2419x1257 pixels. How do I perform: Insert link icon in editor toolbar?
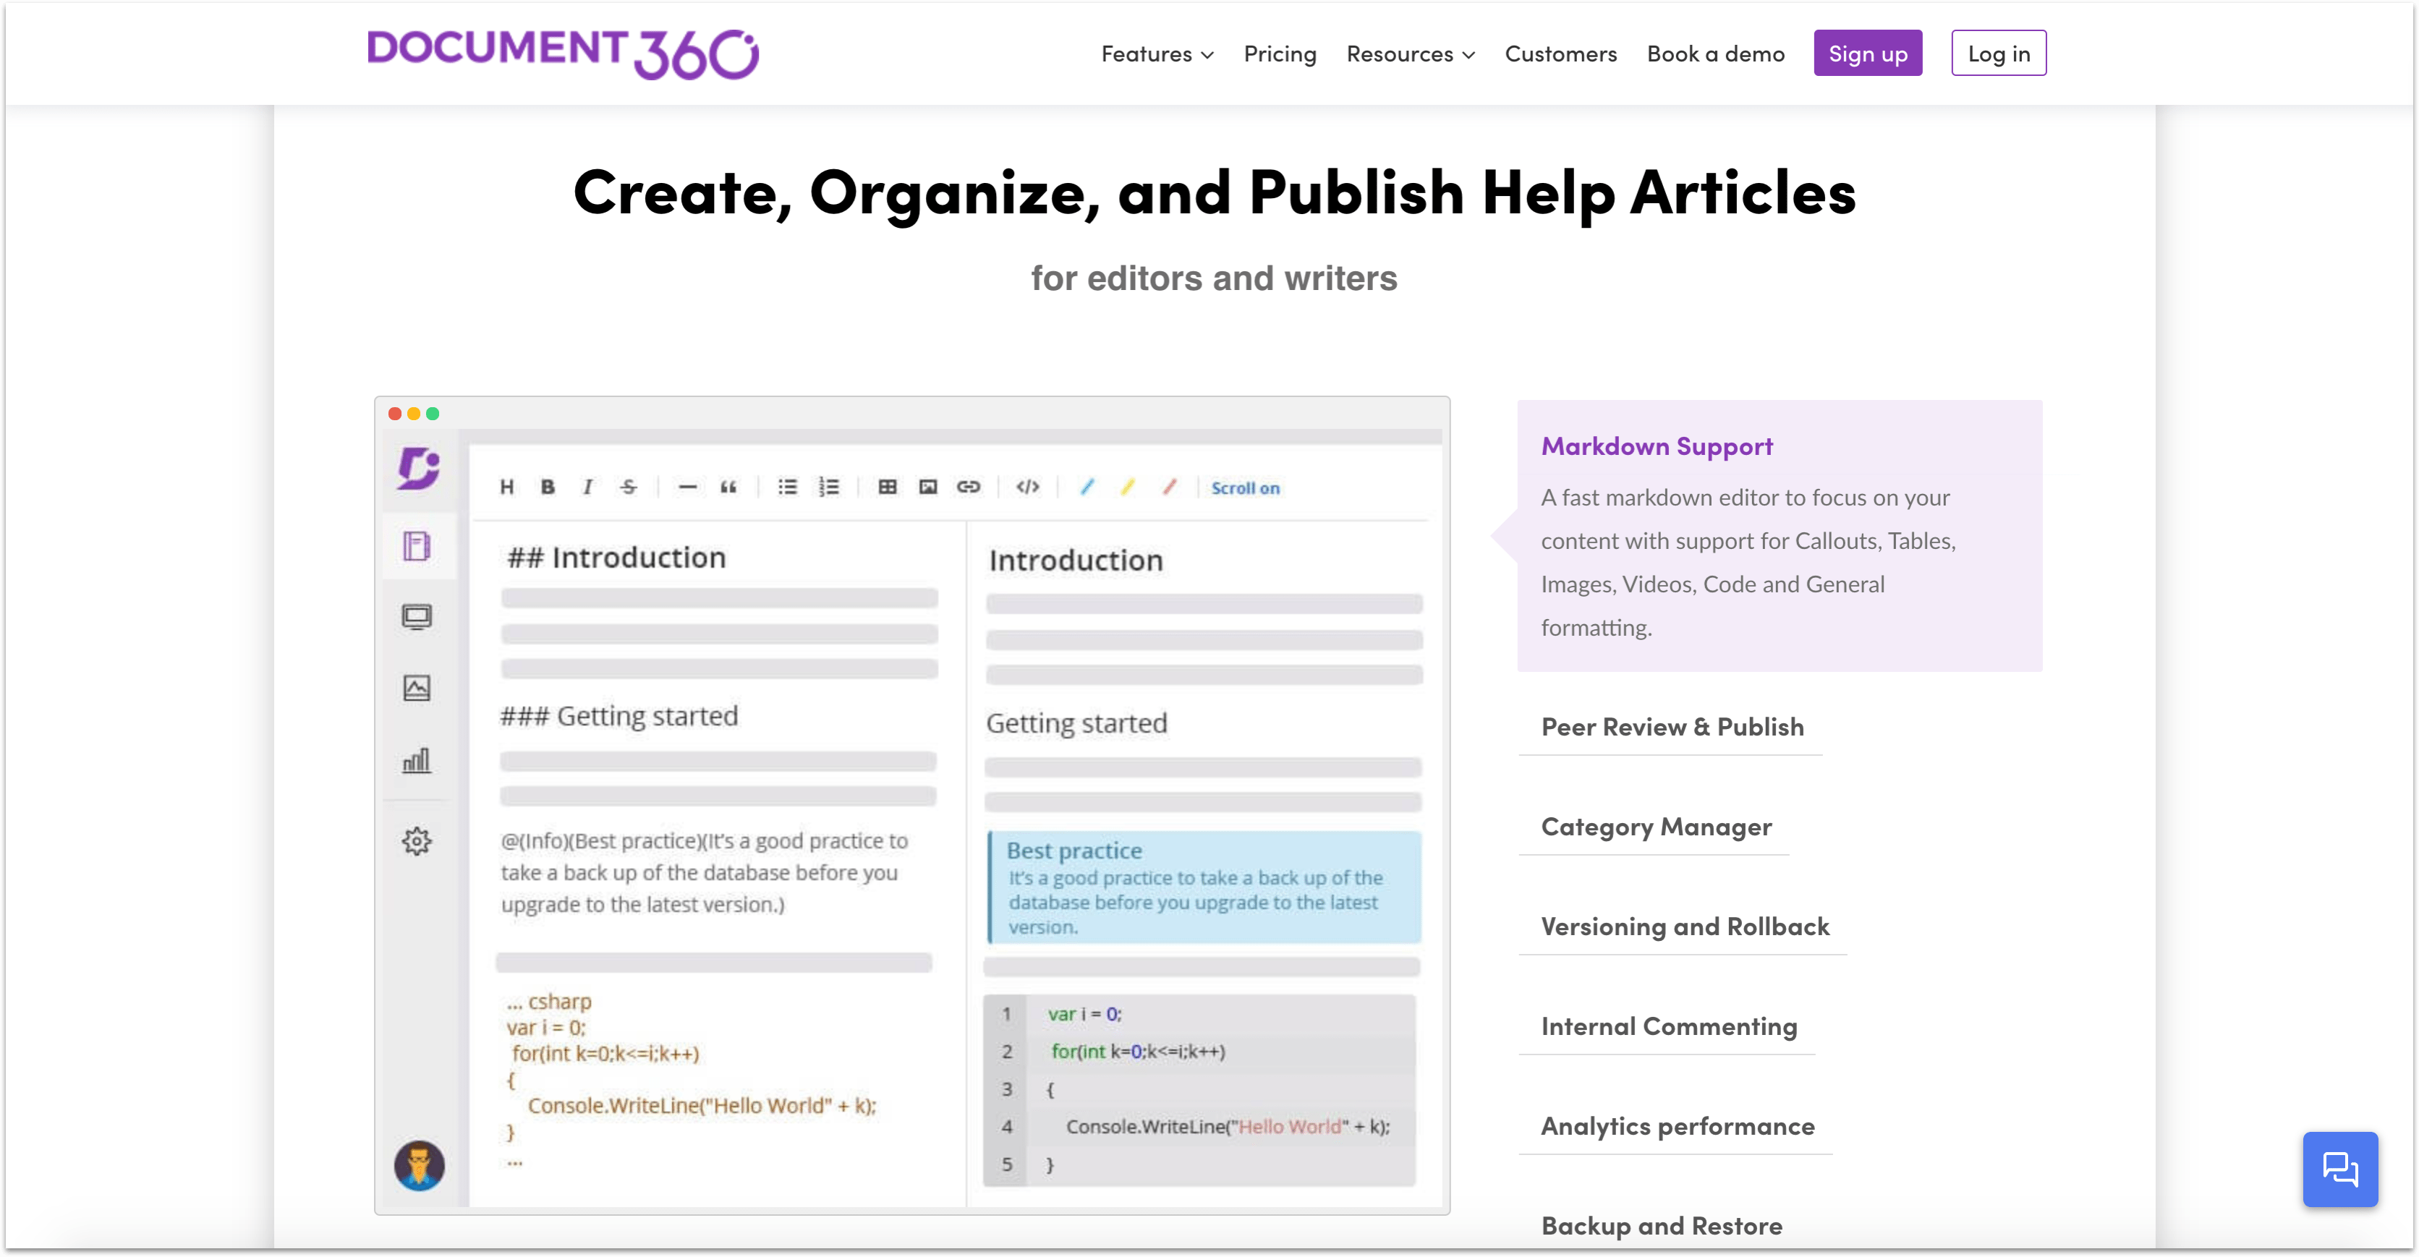[968, 486]
